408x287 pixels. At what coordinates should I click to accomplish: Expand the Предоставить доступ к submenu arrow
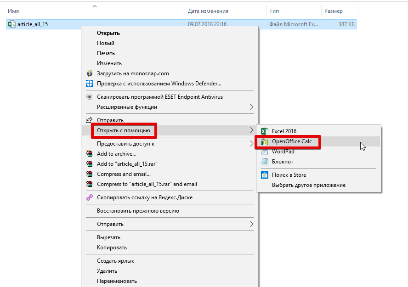[x=251, y=143]
